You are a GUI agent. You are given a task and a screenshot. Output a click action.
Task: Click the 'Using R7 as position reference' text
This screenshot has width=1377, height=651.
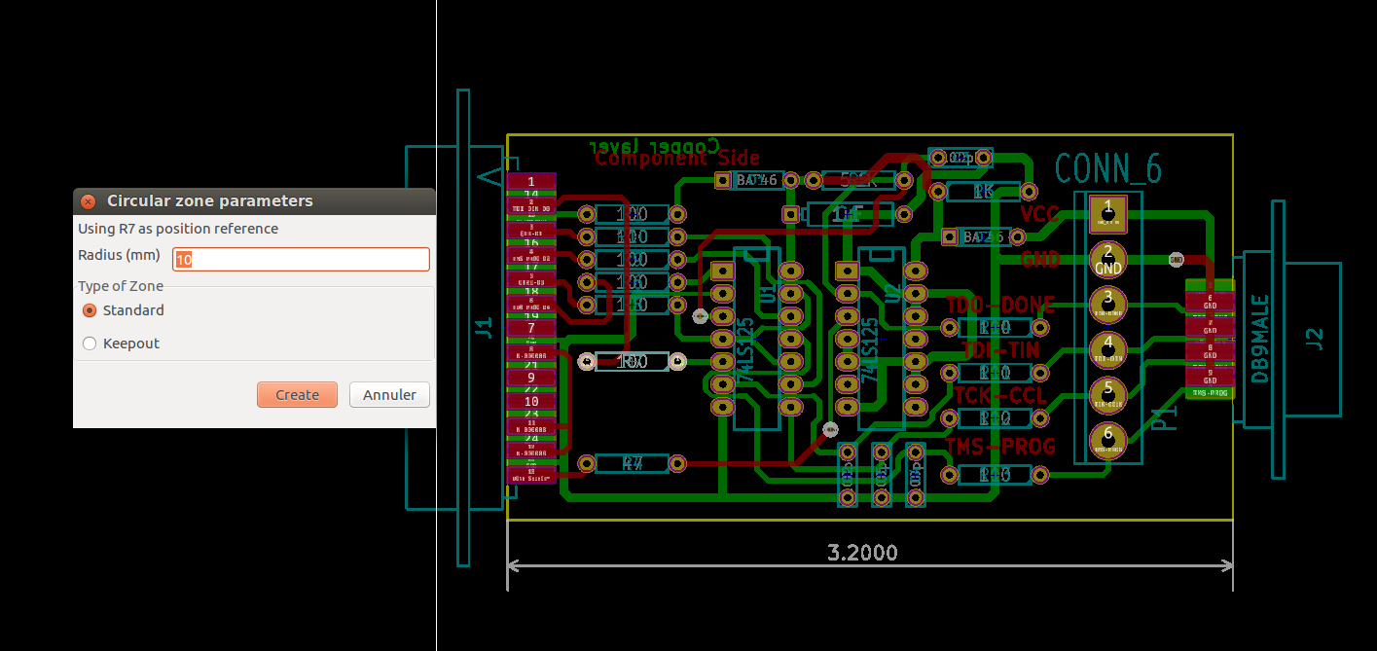click(178, 229)
